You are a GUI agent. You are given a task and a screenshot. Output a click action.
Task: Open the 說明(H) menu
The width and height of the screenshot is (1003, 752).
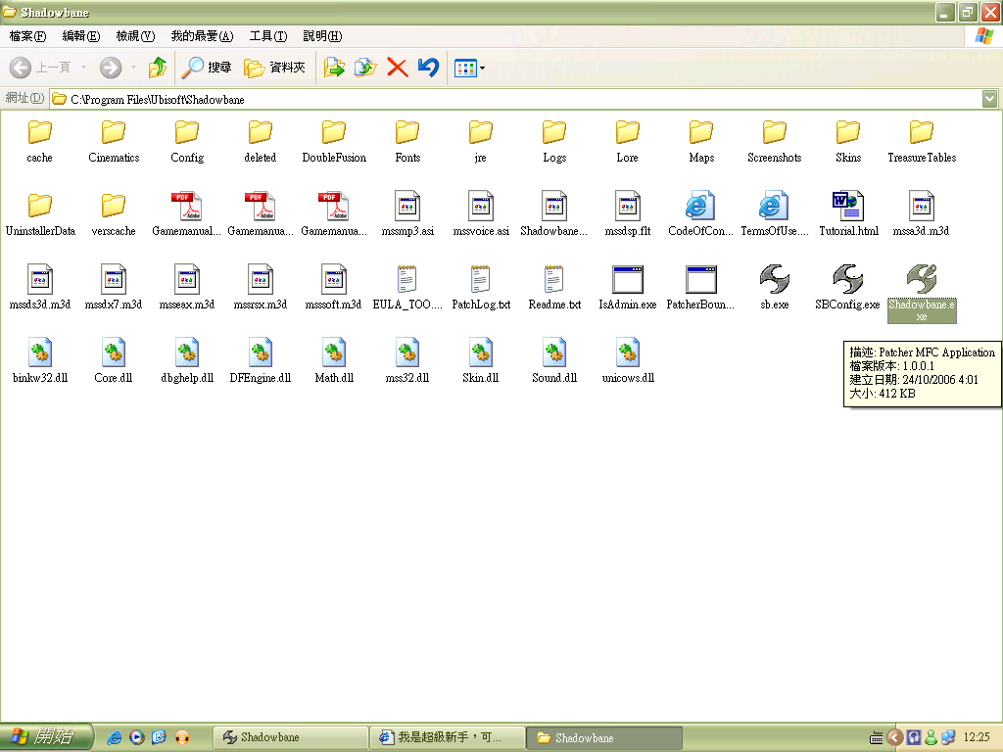coord(322,36)
